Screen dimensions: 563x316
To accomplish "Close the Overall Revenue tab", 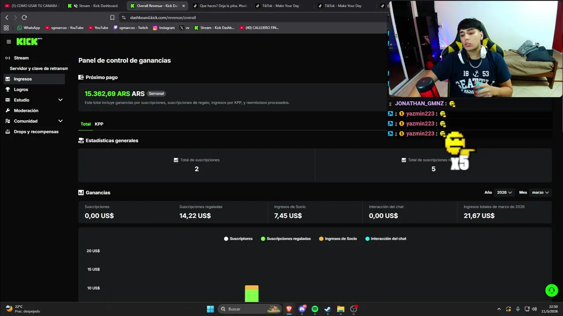I will [183, 6].
